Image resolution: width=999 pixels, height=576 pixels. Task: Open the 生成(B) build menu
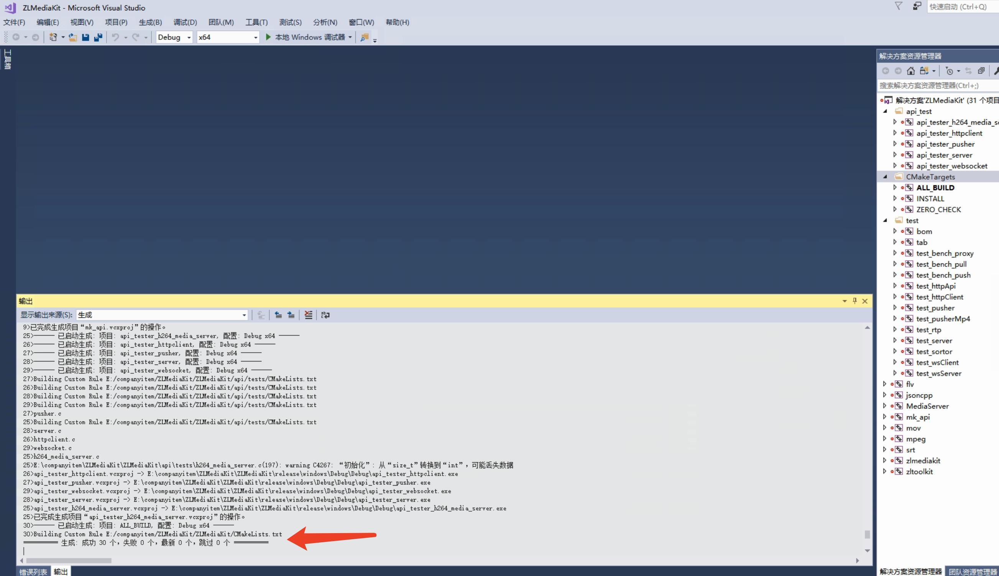pyautogui.click(x=150, y=22)
